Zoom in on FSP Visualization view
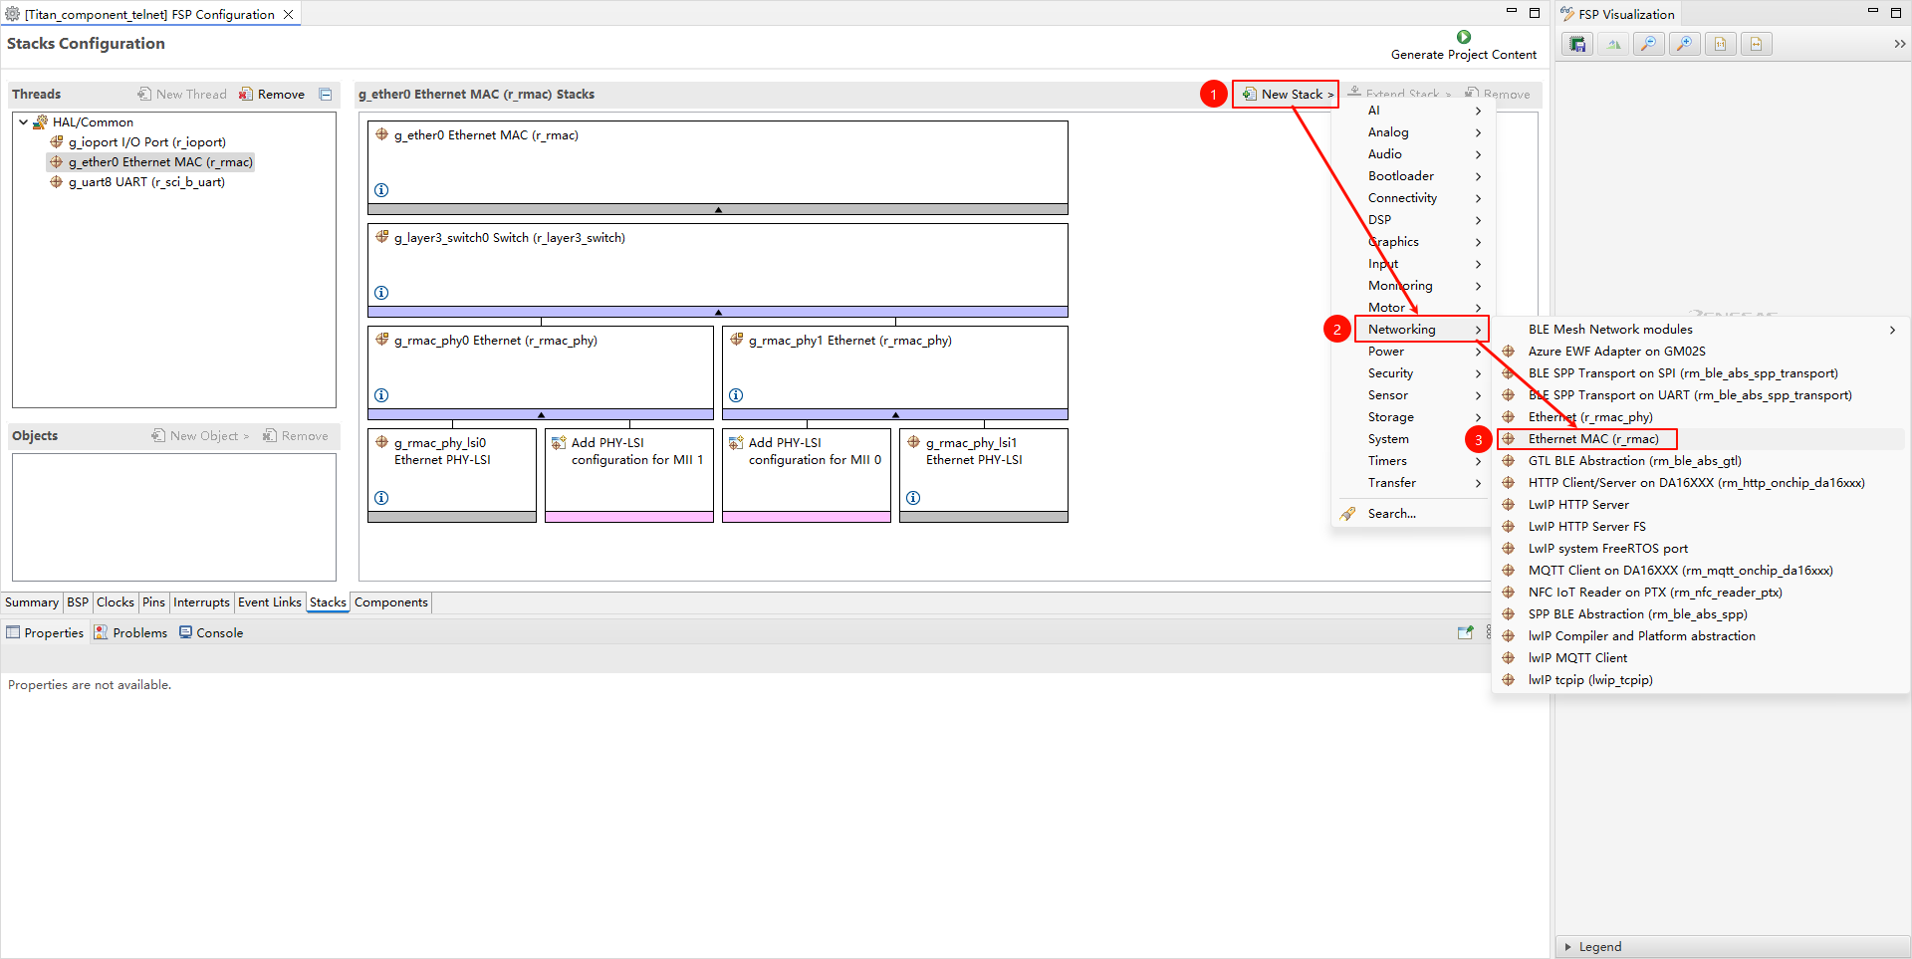This screenshot has width=1912, height=959. tap(1684, 44)
